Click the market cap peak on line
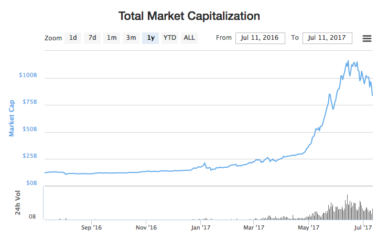The width and height of the screenshot is (377, 239). [x=348, y=61]
